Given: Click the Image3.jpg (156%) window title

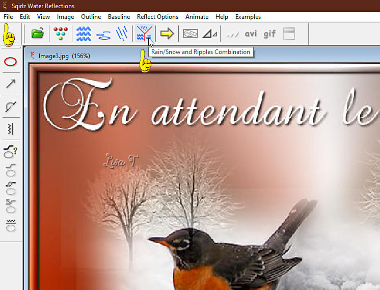Looking at the screenshot, I should click(x=64, y=56).
